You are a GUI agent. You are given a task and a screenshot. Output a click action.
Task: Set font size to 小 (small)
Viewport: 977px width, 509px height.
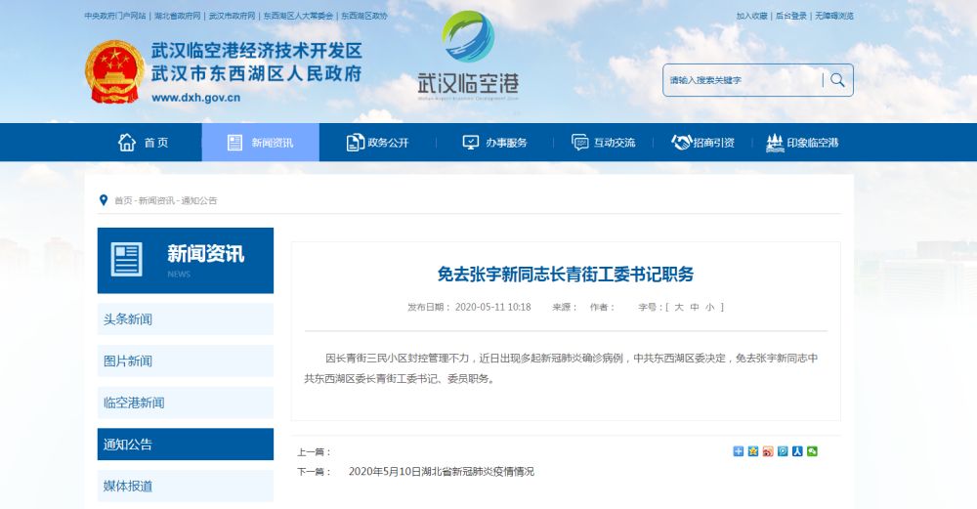710,307
